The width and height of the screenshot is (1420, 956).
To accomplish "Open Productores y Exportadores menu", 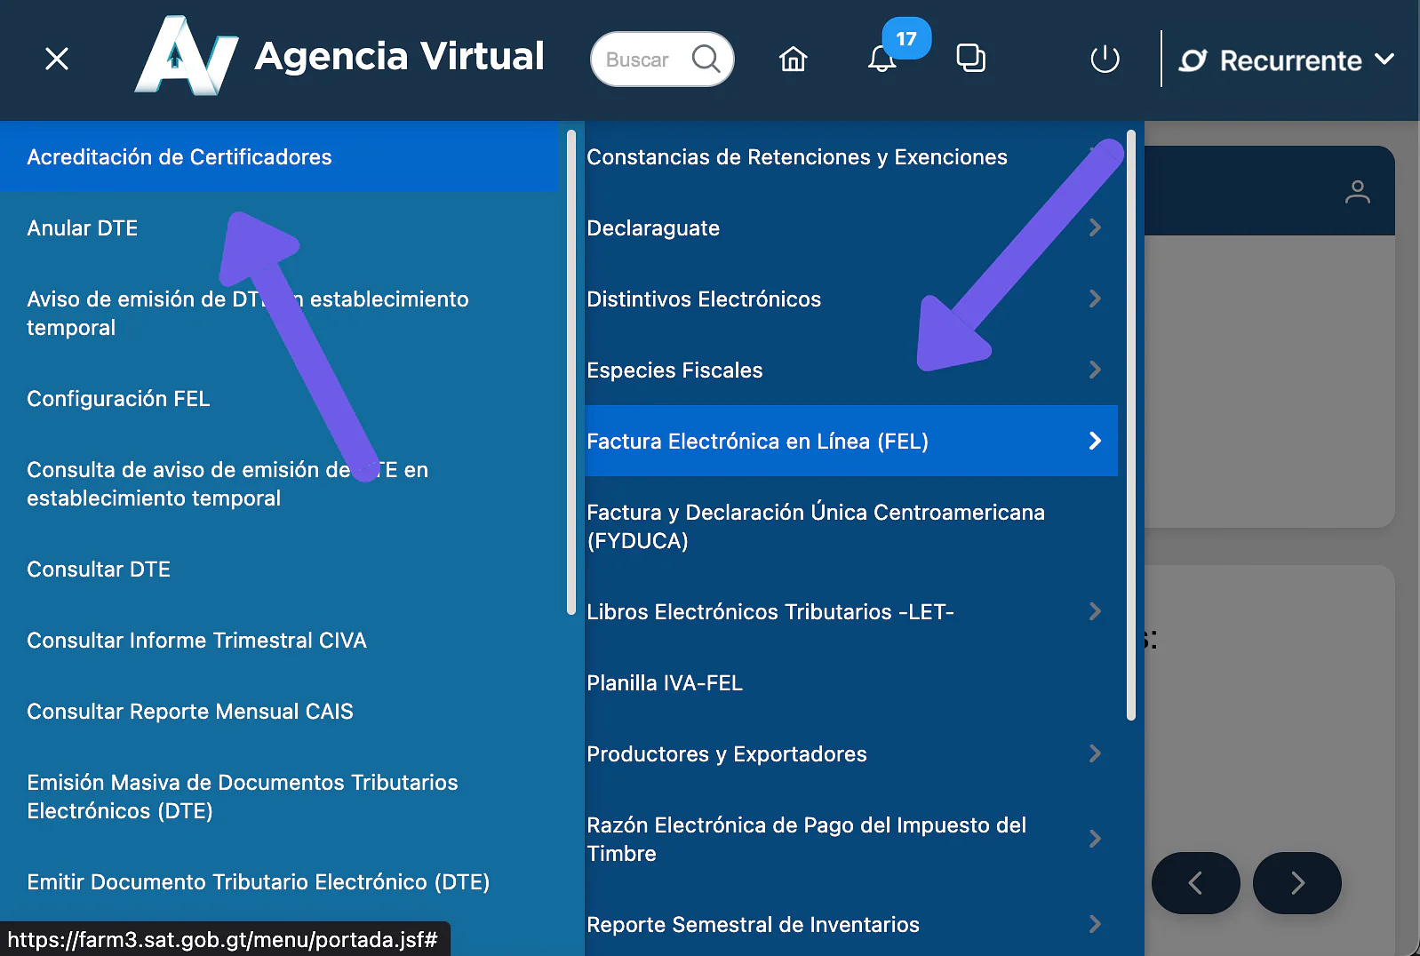I will 851,753.
